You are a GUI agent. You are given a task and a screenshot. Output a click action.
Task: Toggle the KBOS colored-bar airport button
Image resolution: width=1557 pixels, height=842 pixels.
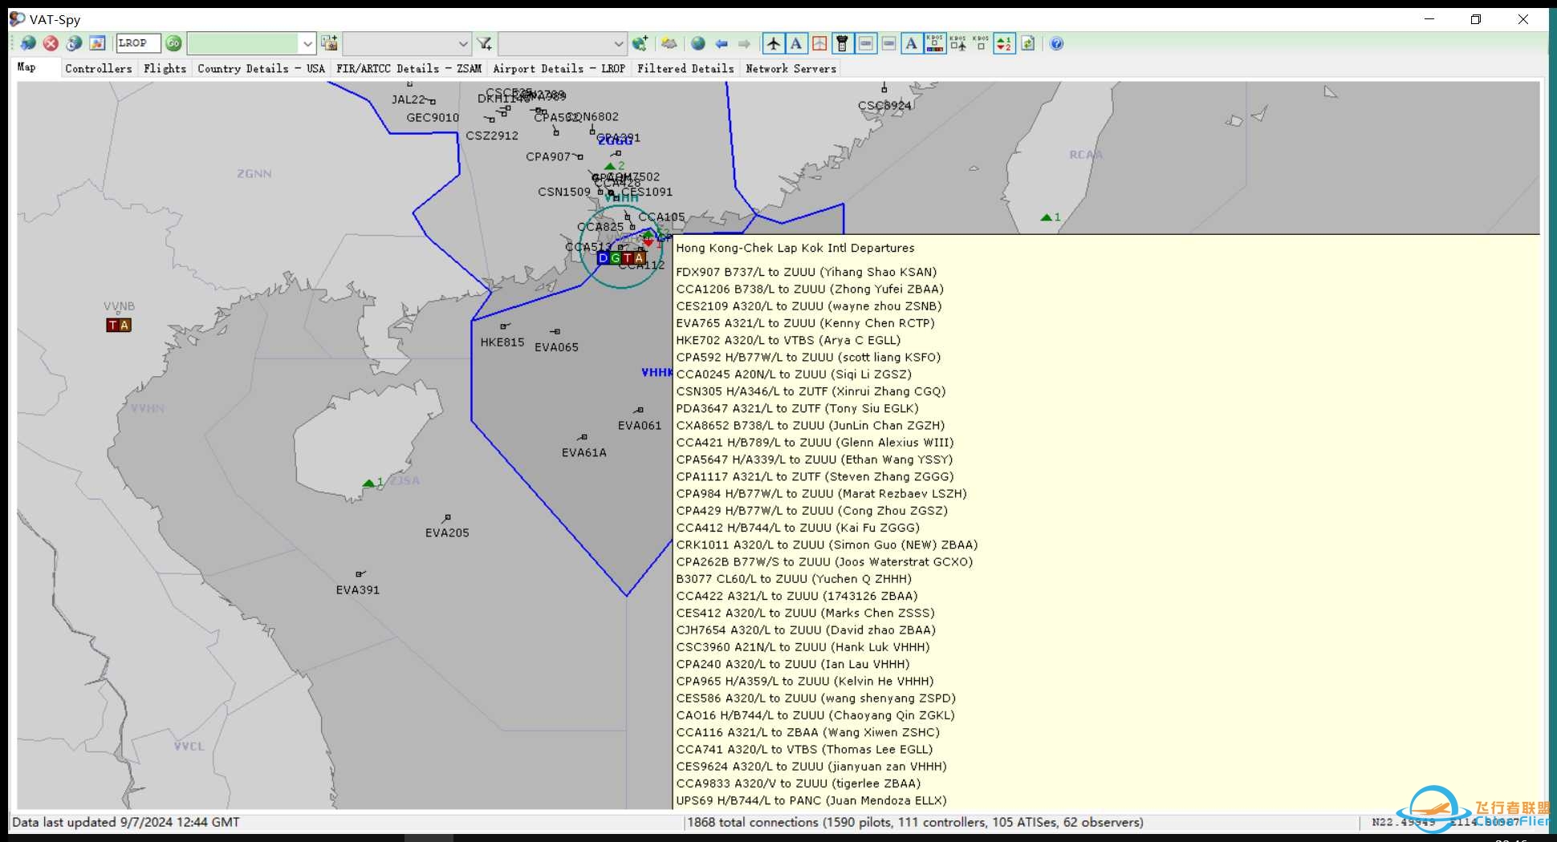(x=935, y=43)
